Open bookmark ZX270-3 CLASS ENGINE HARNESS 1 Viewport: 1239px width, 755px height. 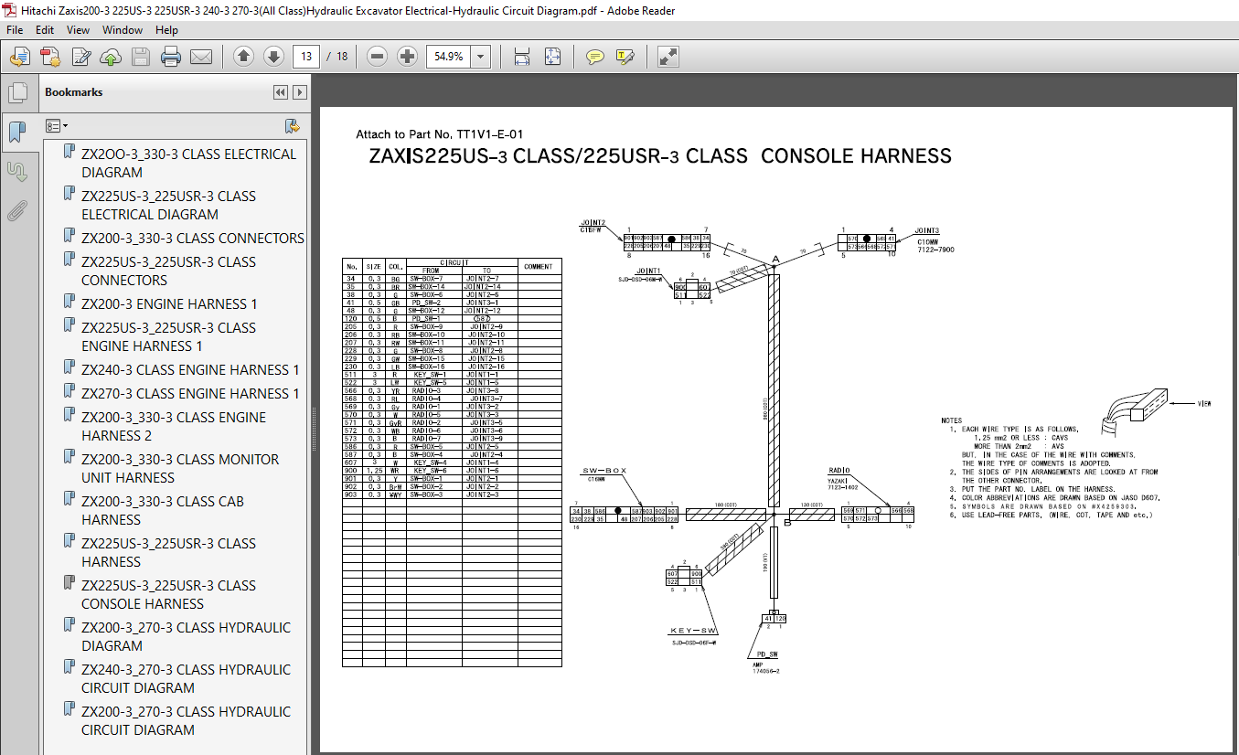point(190,393)
